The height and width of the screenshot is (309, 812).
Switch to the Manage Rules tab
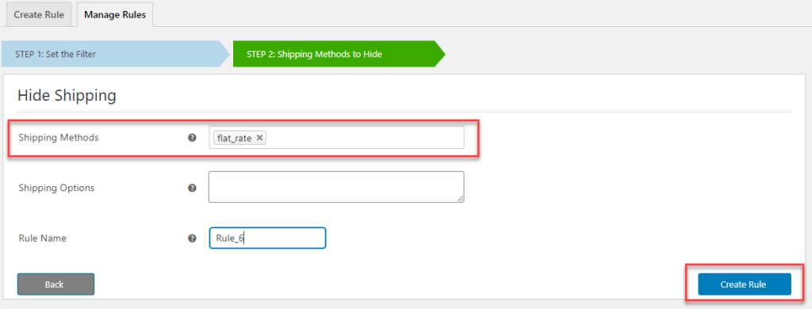[x=115, y=14]
